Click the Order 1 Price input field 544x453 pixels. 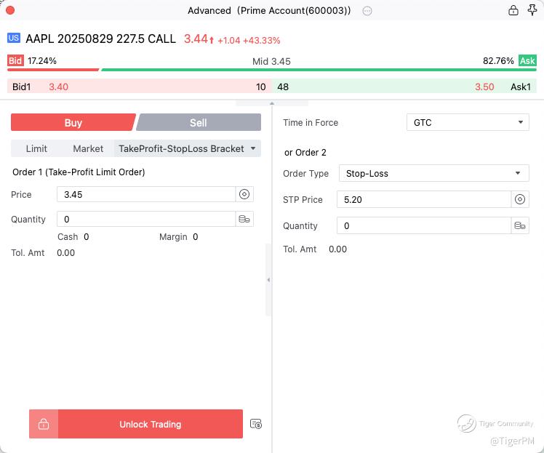tap(146, 194)
